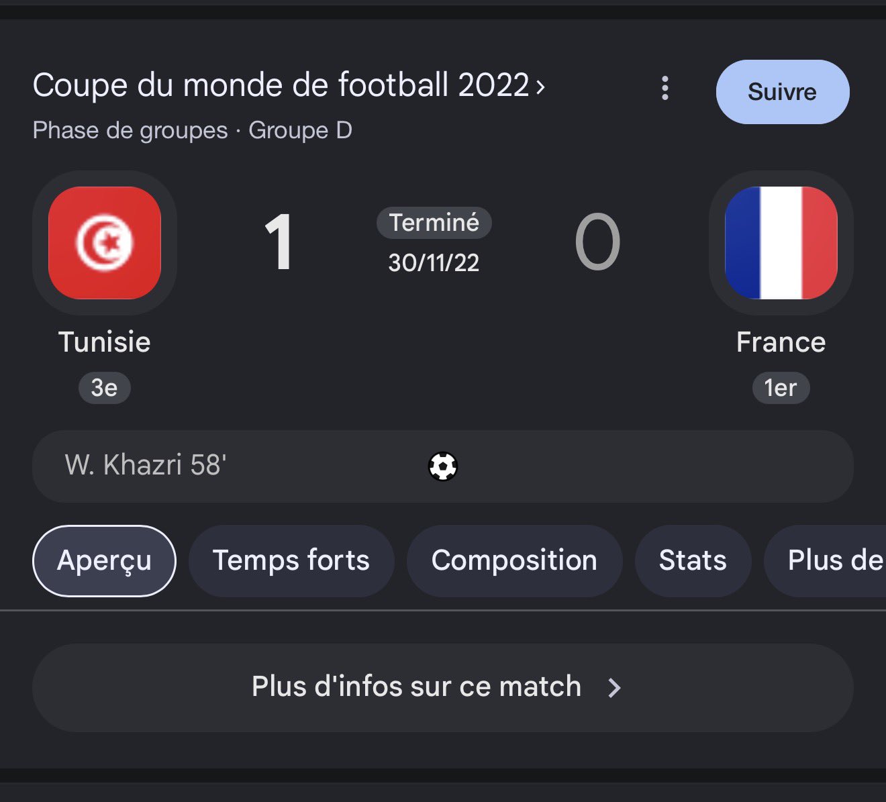Open the three-dot more options menu
886x802 pixels.
point(664,88)
